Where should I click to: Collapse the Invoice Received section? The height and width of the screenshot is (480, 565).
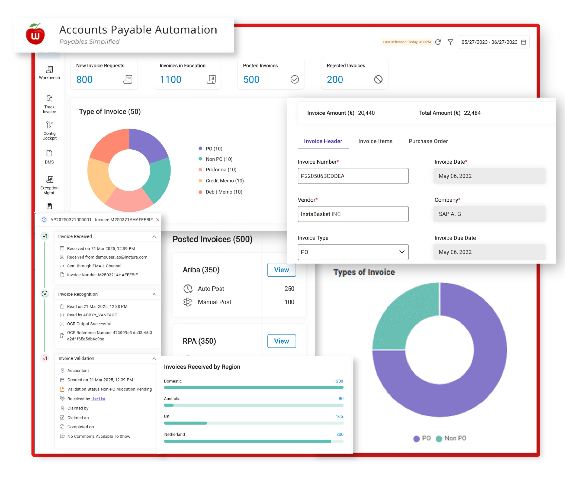point(154,237)
